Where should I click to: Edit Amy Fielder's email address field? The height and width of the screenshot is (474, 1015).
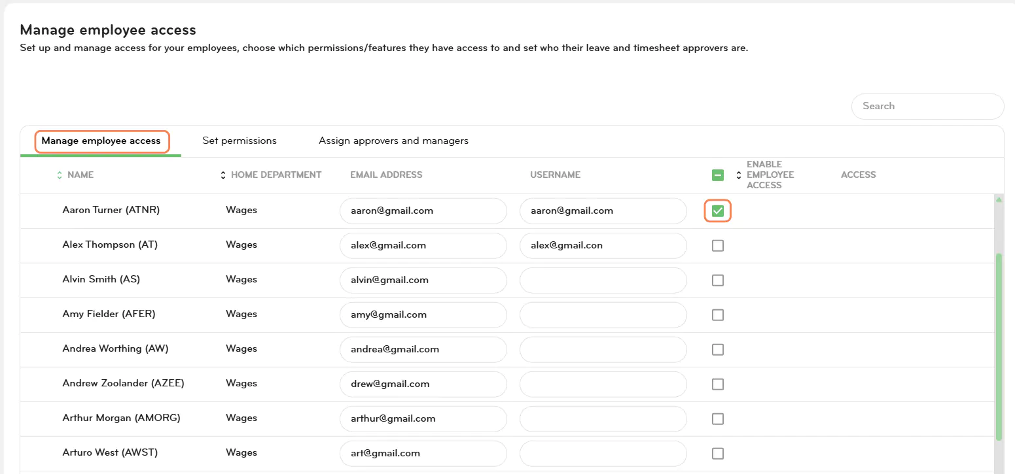click(x=423, y=314)
